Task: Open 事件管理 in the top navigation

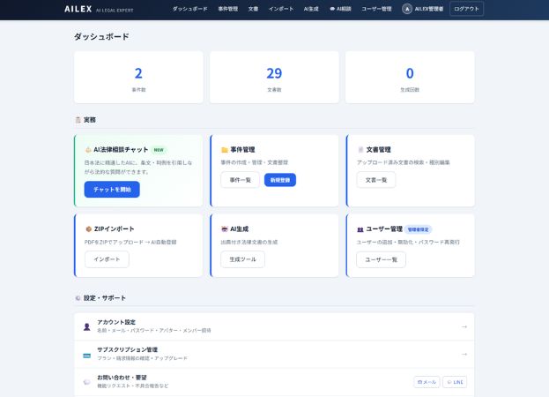Action: (227, 9)
